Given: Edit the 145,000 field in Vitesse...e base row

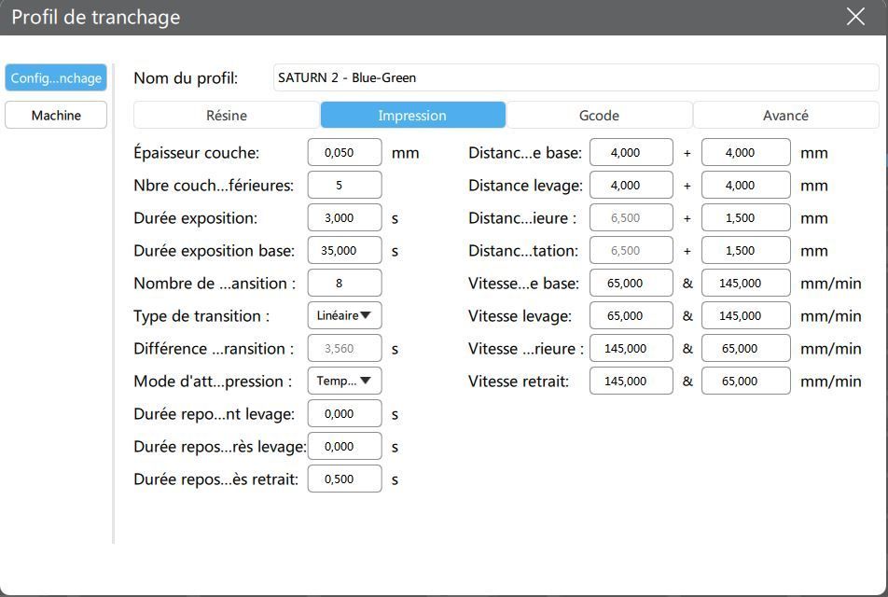Looking at the screenshot, I should pos(746,284).
